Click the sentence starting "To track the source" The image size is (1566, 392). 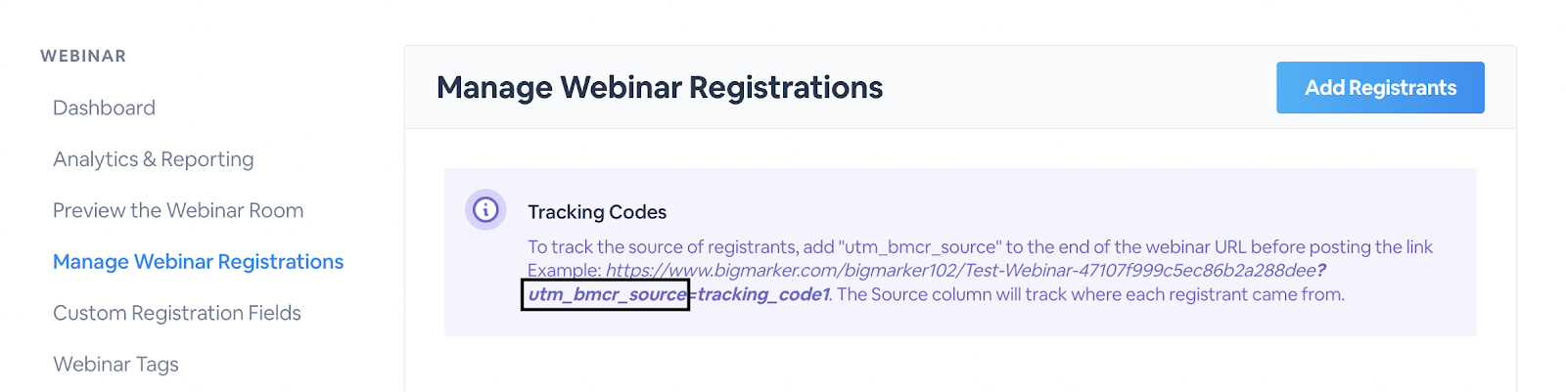coord(980,247)
